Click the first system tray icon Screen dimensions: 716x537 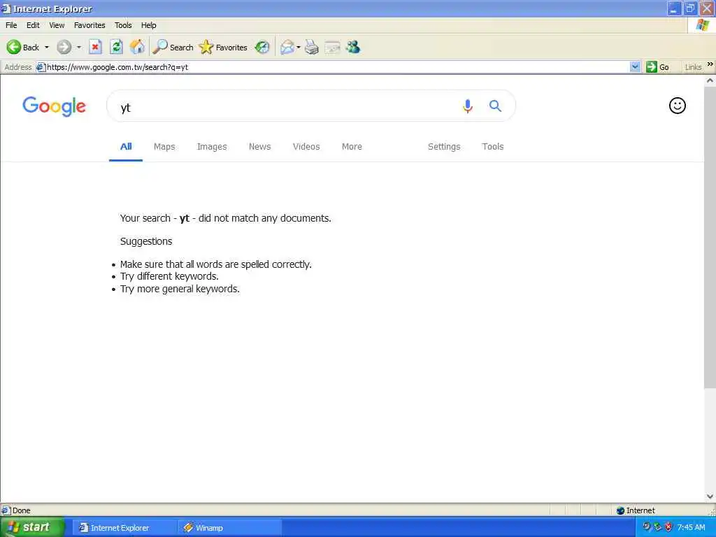647,527
